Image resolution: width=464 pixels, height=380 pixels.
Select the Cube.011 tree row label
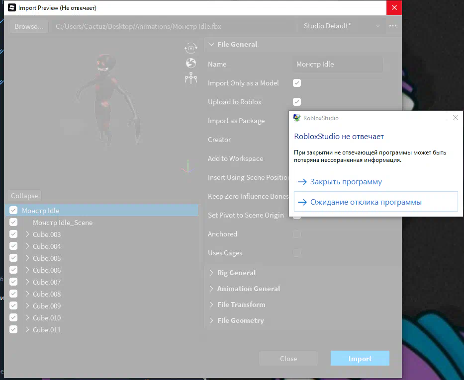[47, 330]
